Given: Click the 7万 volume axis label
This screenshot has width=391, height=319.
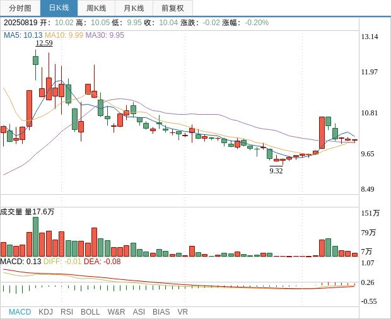Looking at the screenshot, I should point(366,252).
